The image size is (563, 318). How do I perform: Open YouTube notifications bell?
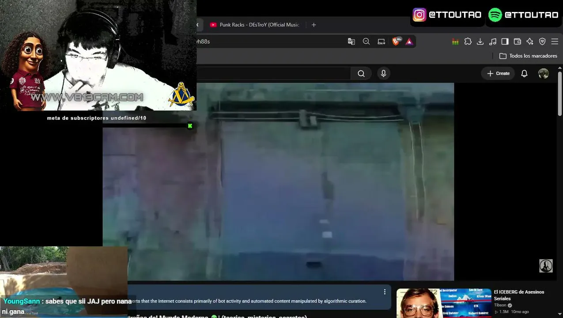524,74
